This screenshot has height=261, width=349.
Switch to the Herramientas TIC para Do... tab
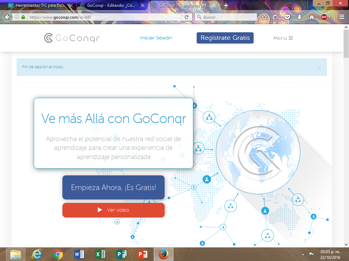click(x=40, y=5)
